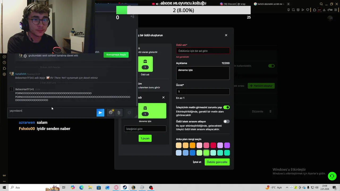Open the browser extensions puzzle icon

[314, 10]
